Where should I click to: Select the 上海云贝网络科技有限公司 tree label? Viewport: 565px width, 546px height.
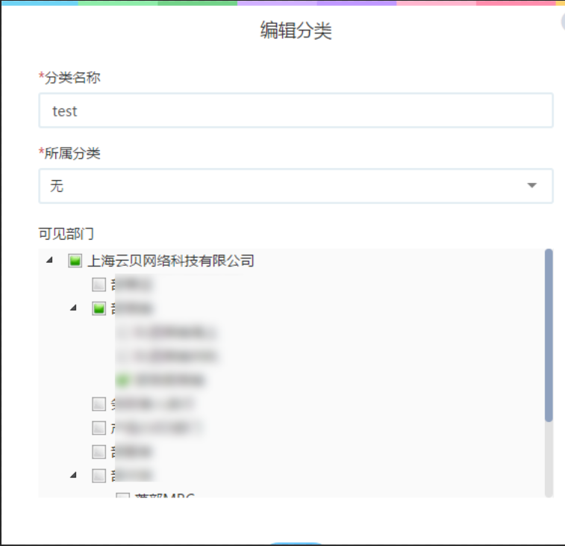171,261
